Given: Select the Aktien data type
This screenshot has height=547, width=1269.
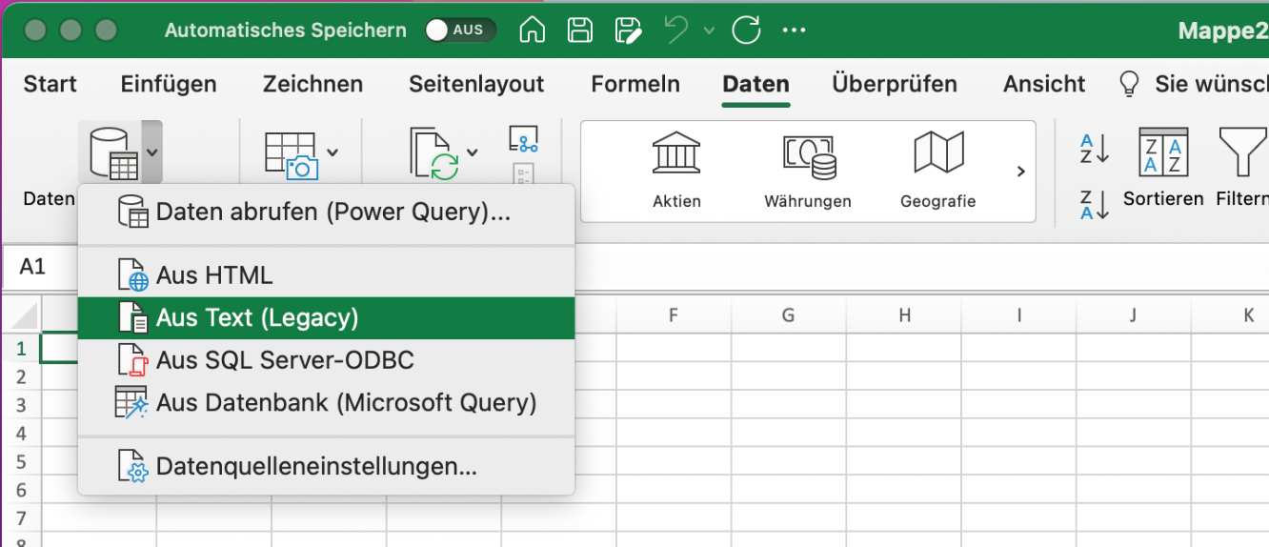Looking at the screenshot, I should [677, 170].
